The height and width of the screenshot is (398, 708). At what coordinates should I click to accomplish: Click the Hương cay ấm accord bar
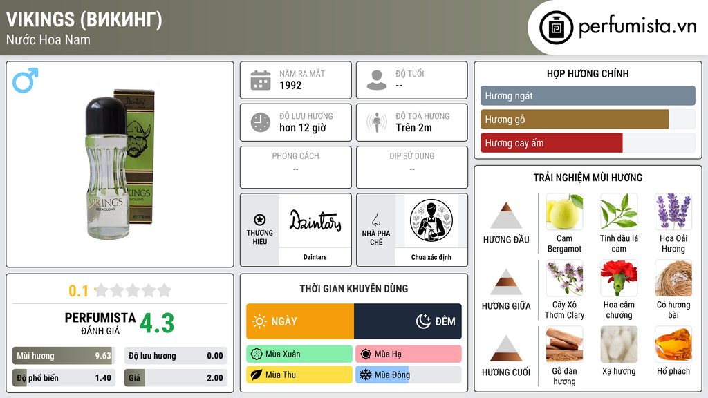[588, 143]
